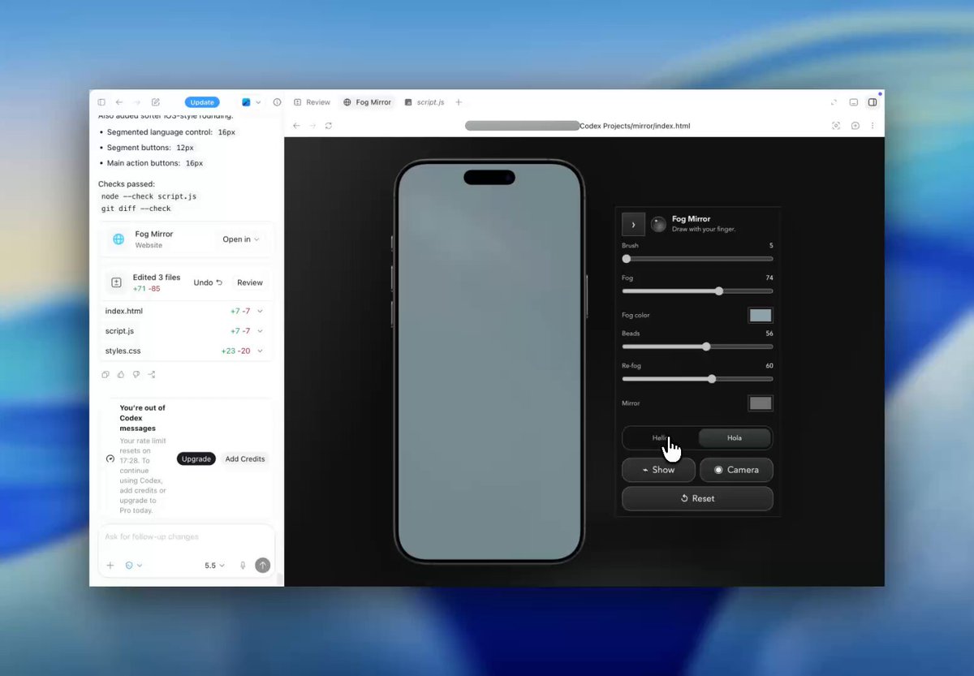Focus the 'Ask for follow-up changes' field
This screenshot has width=974, height=676.
(186, 536)
